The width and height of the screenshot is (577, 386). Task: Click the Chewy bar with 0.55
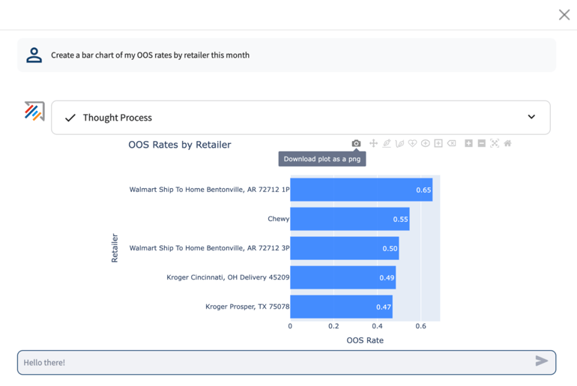coord(350,219)
